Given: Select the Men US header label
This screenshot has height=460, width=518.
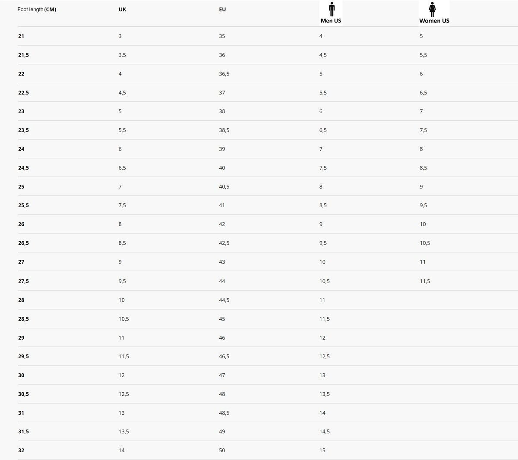Looking at the screenshot, I should (331, 21).
